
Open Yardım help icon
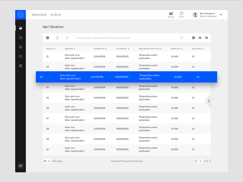pyautogui.click(x=181, y=14)
